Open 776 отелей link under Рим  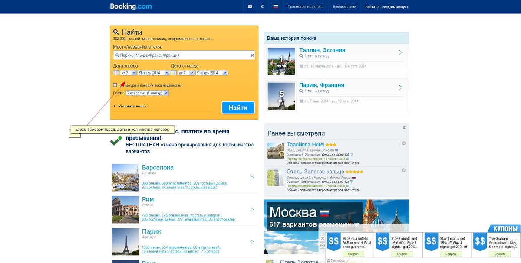click(x=151, y=215)
